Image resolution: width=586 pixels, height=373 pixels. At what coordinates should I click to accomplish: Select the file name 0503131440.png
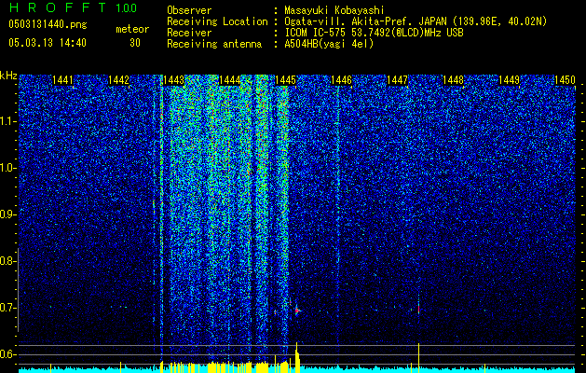tap(48, 24)
